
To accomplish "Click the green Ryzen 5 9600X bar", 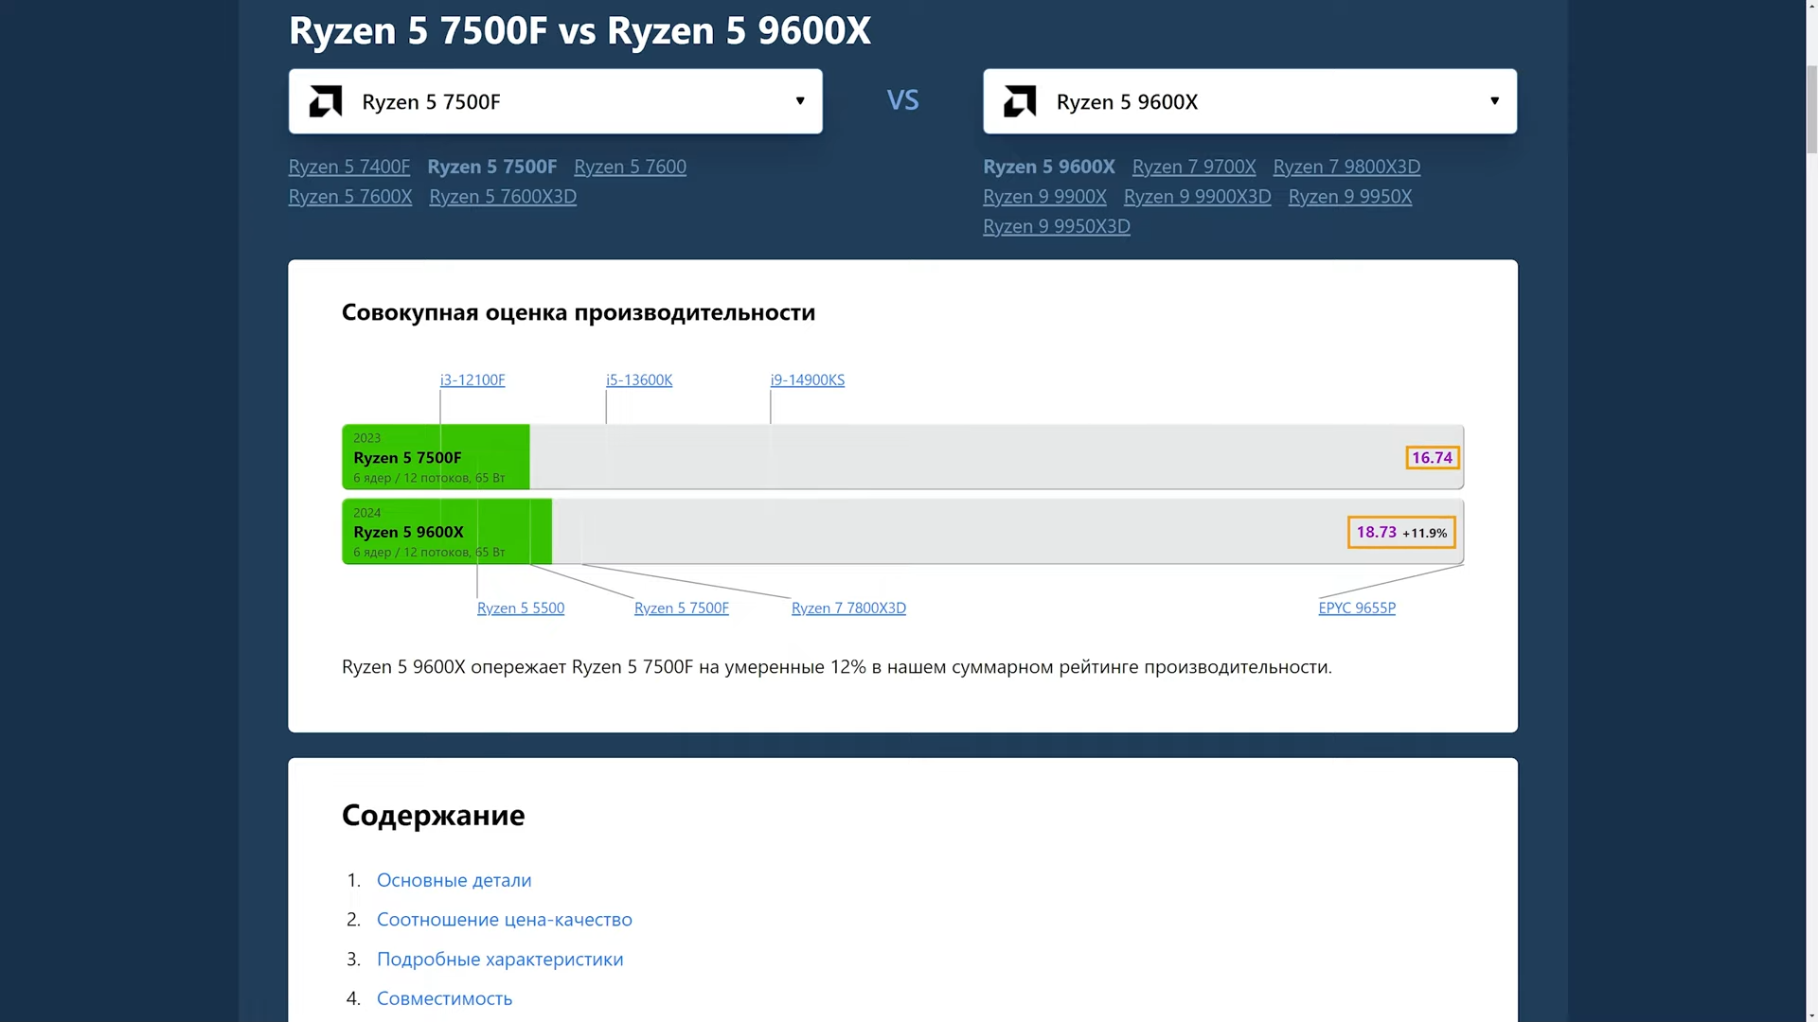I will tap(446, 532).
